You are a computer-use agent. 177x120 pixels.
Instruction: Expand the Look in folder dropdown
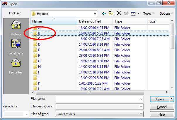coord(95,14)
